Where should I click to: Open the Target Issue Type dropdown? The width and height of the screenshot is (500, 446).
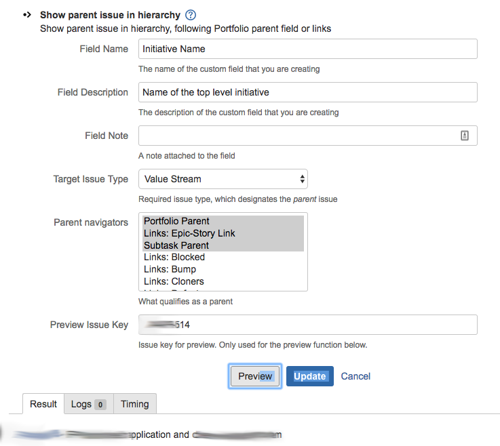(223, 179)
